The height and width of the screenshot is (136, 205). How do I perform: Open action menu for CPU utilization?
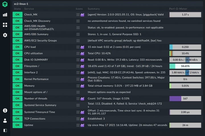tap(78, 53)
